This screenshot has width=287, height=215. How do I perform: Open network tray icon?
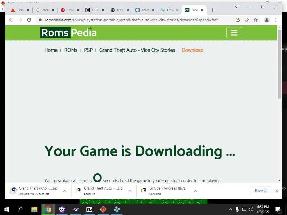[x=244, y=209]
